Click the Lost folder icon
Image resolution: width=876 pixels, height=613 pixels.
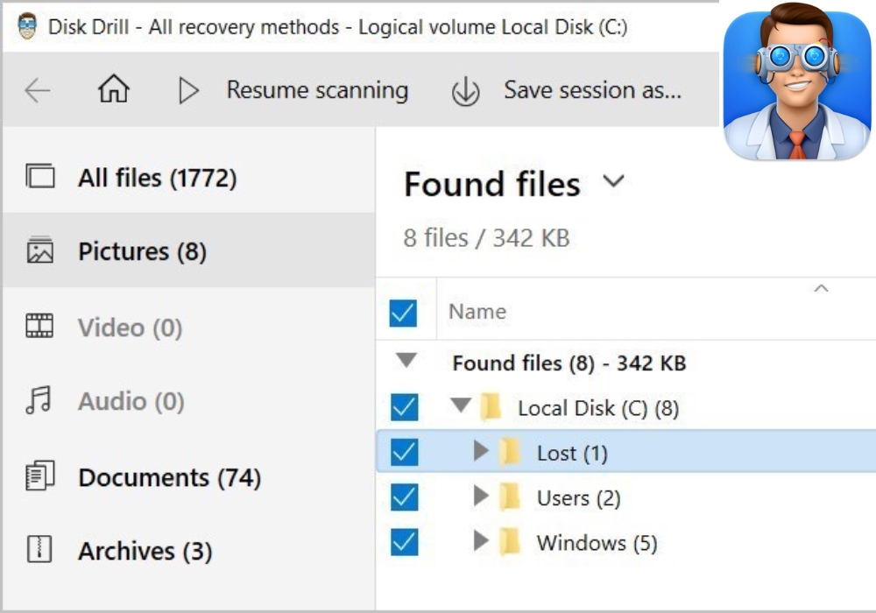[510, 452]
